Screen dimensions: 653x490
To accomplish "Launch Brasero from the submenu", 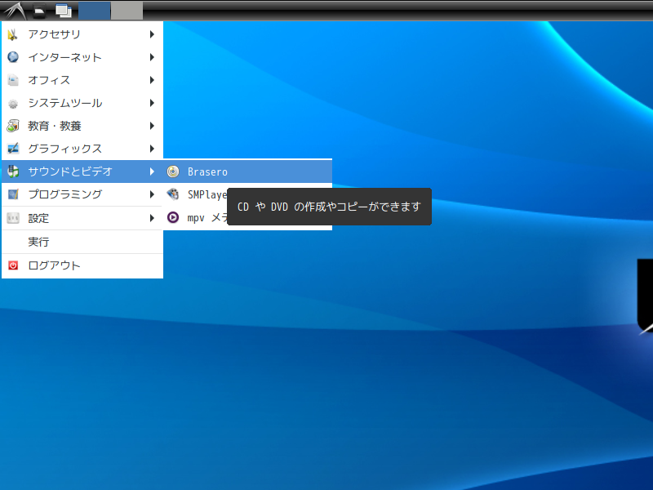I will (x=248, y=171).
